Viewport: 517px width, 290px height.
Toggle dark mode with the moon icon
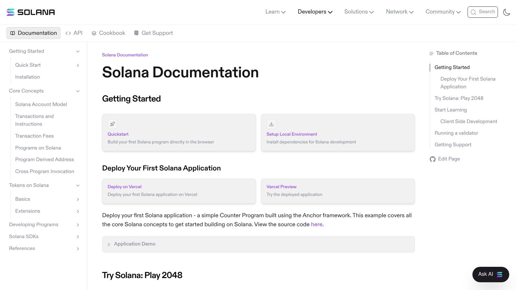pyautogui.click(x=507, y=12)
